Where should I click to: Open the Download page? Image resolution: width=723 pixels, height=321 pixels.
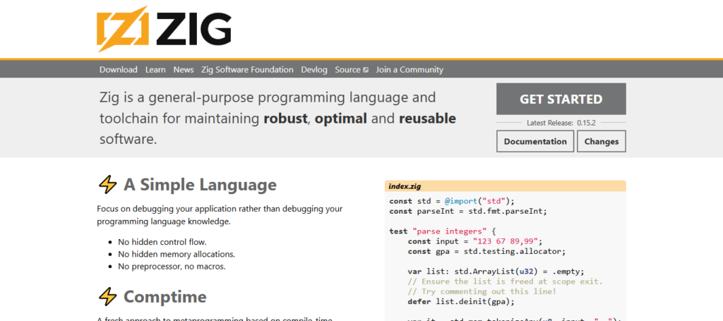(x=118, y=70)
